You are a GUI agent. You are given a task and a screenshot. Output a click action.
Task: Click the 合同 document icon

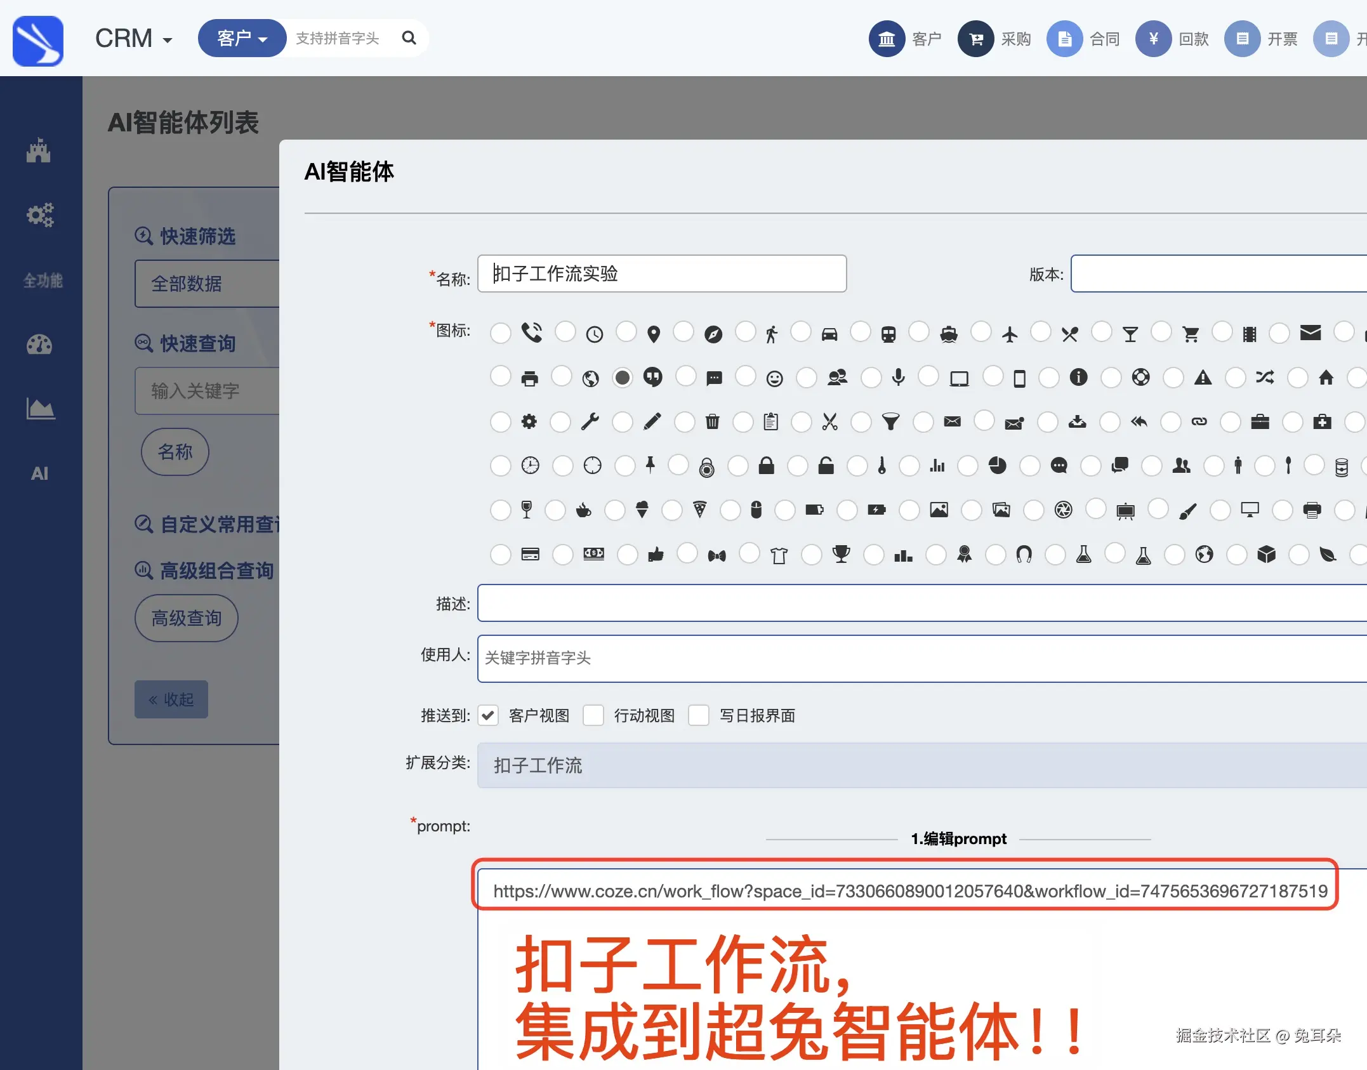point(1064,39)
